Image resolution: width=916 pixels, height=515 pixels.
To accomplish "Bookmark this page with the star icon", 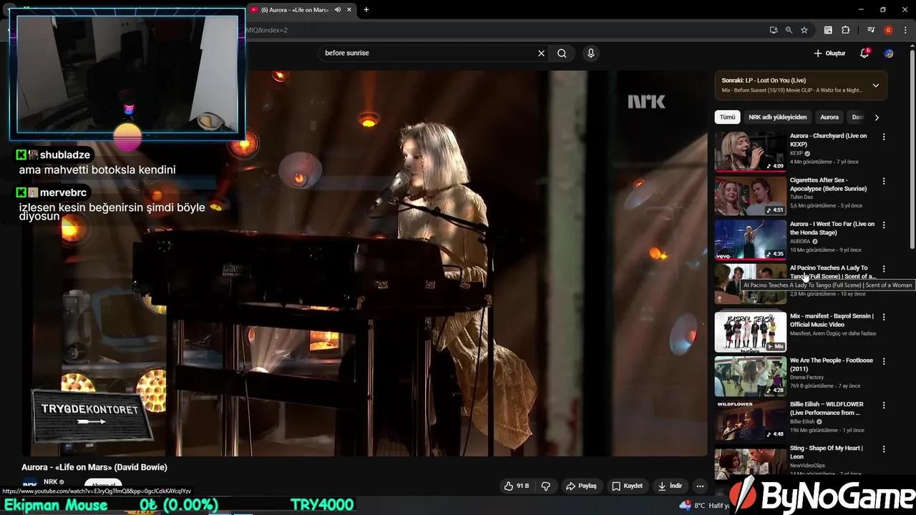I will click(804, 30).
